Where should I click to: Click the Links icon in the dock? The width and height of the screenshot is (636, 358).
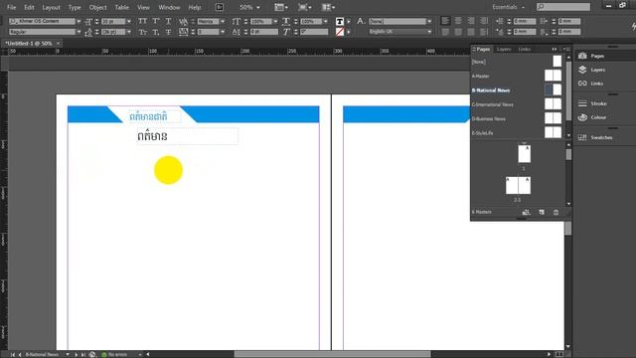582,84
